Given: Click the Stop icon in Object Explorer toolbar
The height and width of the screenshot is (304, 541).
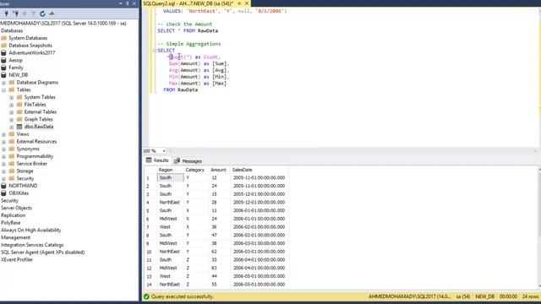Looking at the screenshot, I should (25, 14).
